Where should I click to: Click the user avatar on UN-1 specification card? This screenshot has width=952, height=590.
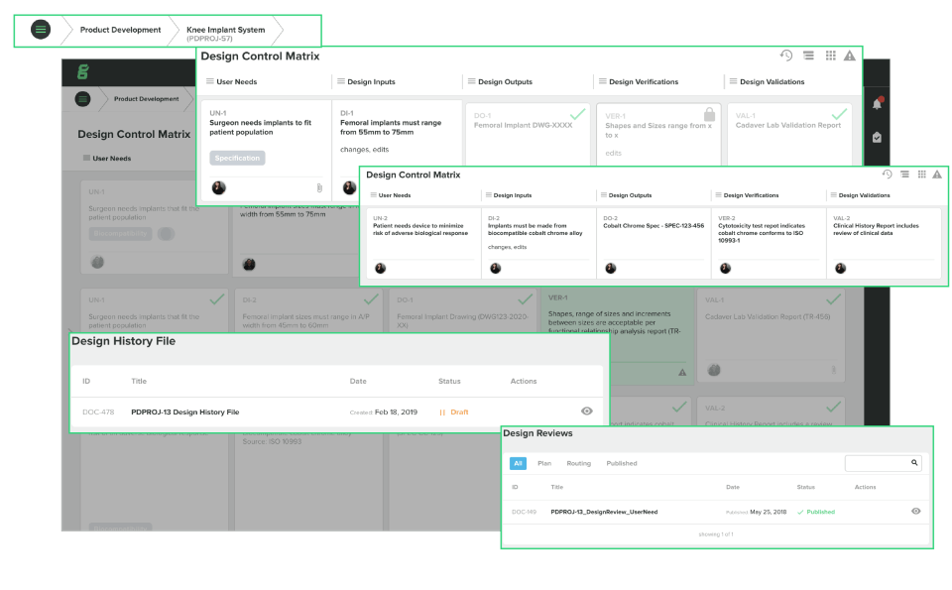(x=218, y=187)
